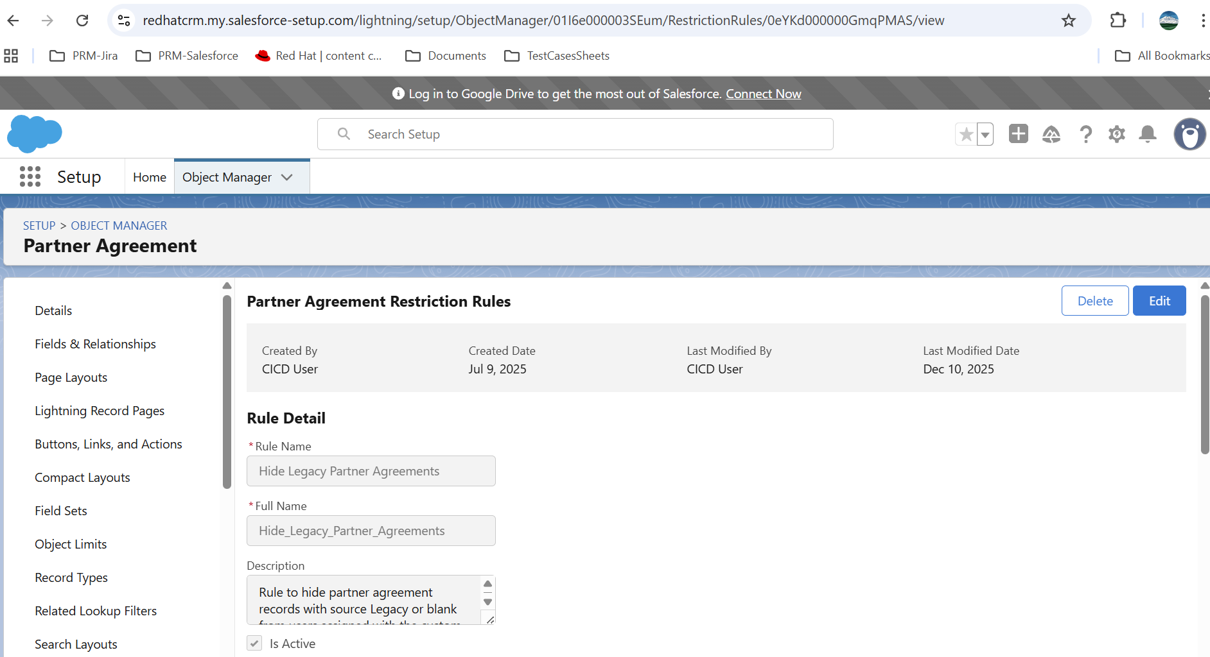Open site information icon in address bar
The image size is (1210, 657).
click(x=124, y=21)
